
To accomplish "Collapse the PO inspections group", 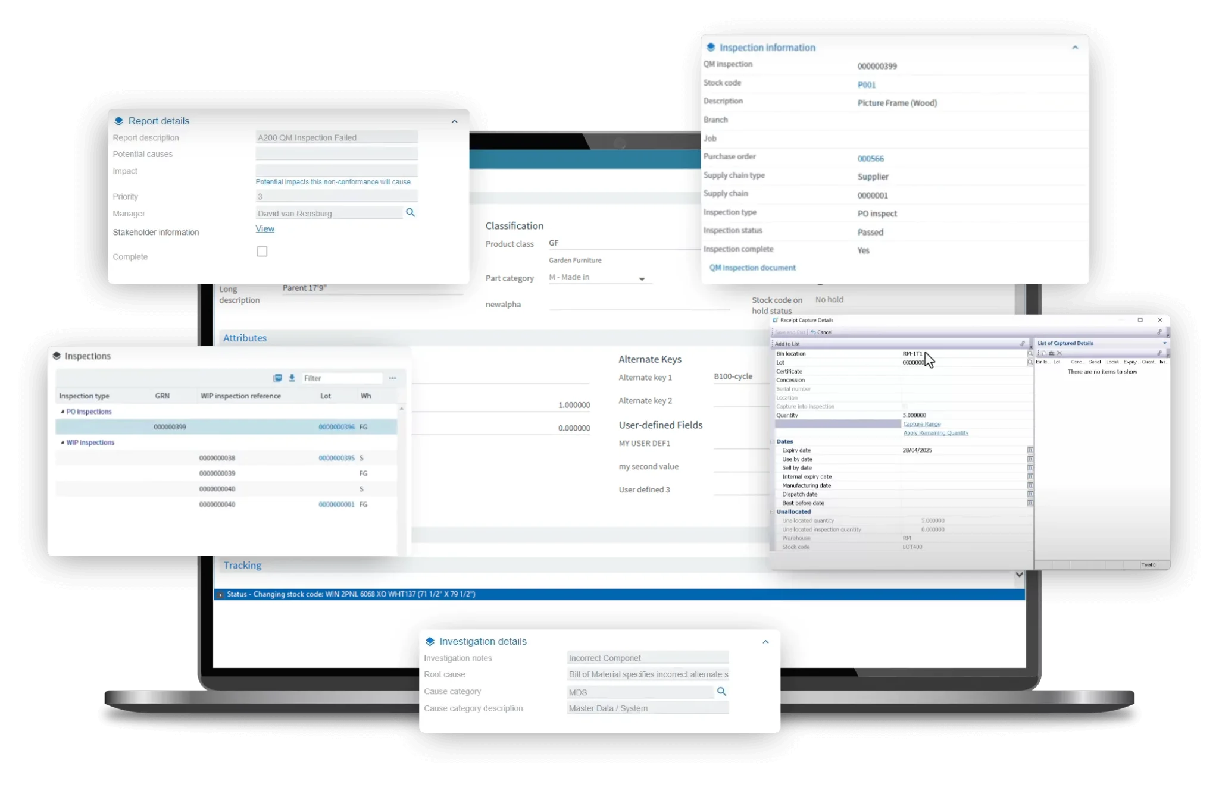I will click(62, 411).
